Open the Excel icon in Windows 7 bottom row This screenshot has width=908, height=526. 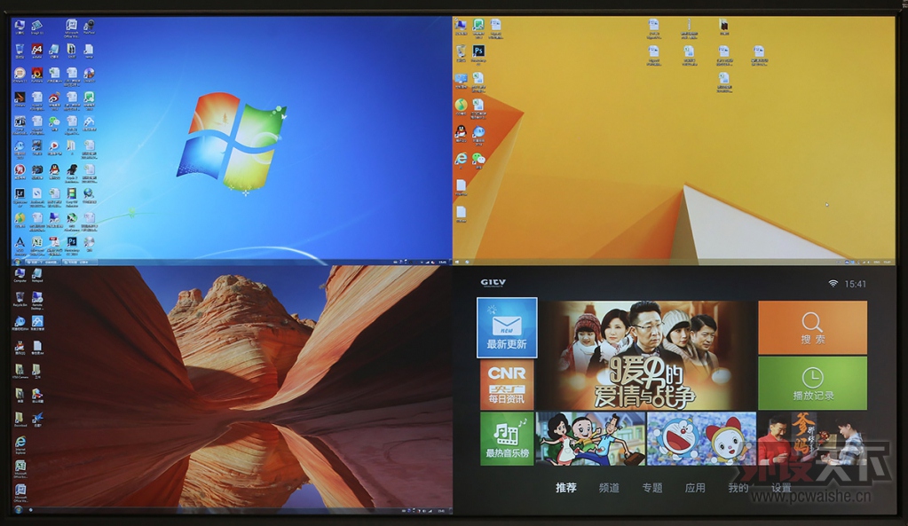[x=37, y=241]
